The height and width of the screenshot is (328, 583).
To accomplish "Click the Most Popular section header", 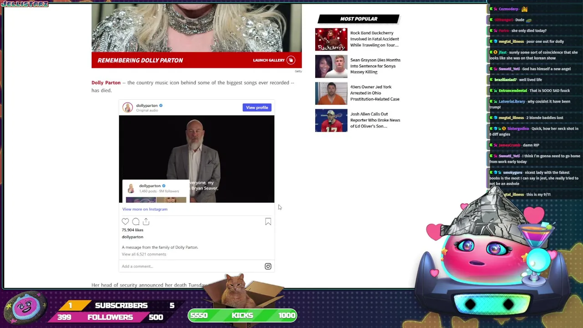I will 358,19.
